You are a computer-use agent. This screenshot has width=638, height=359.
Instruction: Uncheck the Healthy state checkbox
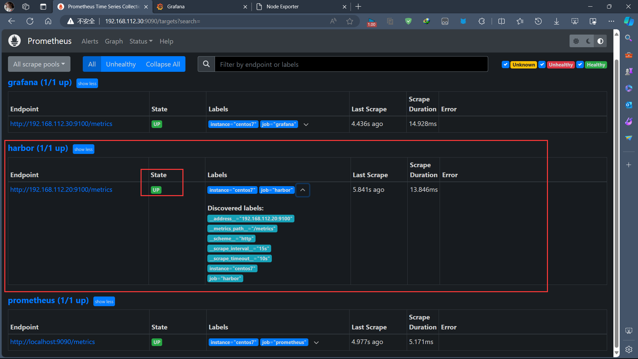click(580, 64)
